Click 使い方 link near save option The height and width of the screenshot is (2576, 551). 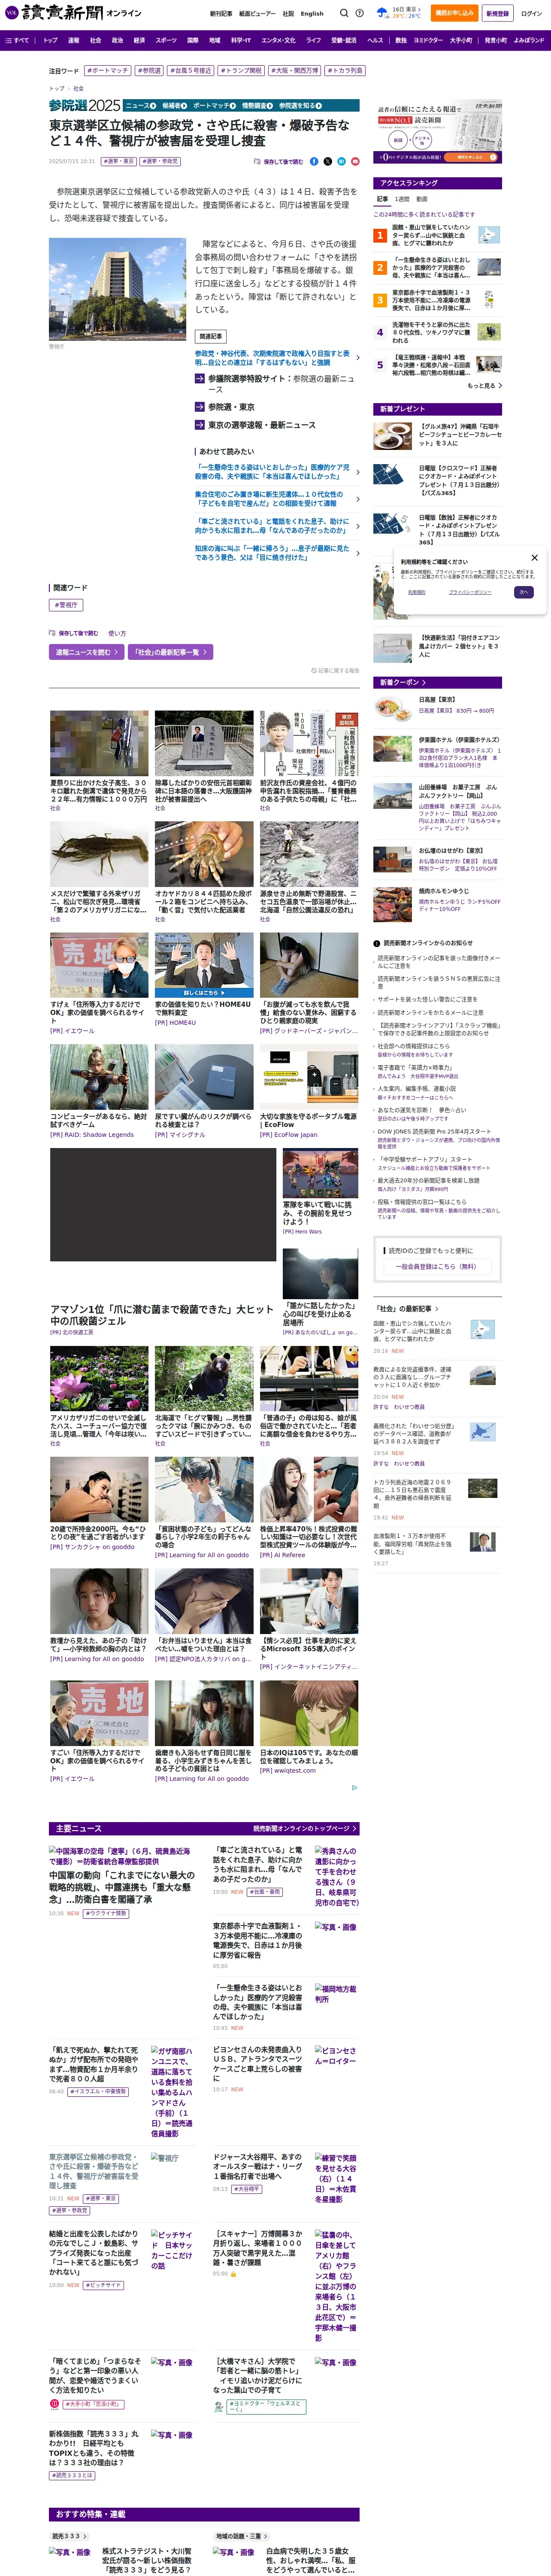(117, 633)
